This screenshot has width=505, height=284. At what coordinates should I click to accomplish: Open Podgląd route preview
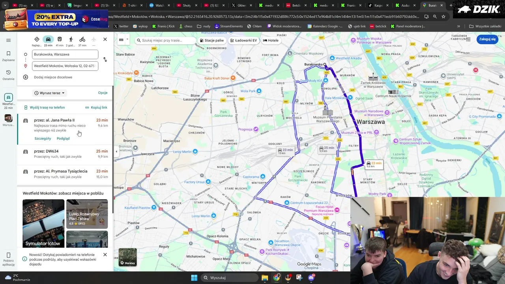tap(63, 138)
